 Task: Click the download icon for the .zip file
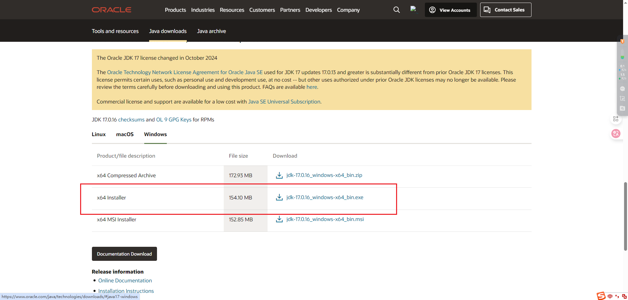pyautogui.click(x=279, y=175)
